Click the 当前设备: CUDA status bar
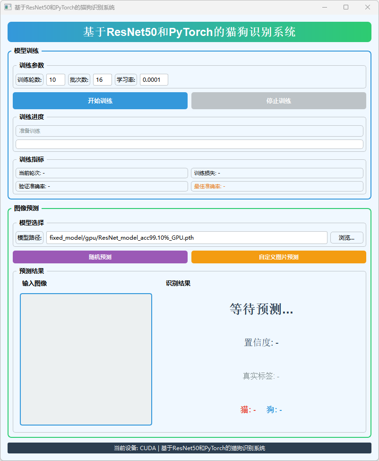Screen dimensions: 379x461 click(x=189, y=448)
